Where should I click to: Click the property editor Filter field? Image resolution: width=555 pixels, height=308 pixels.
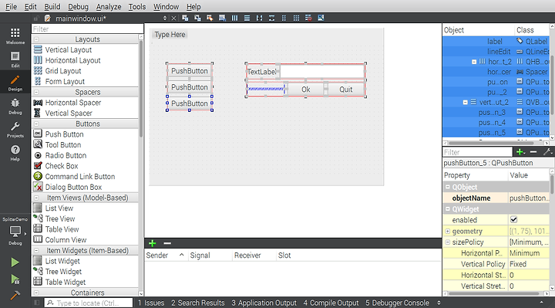point(477,152)
